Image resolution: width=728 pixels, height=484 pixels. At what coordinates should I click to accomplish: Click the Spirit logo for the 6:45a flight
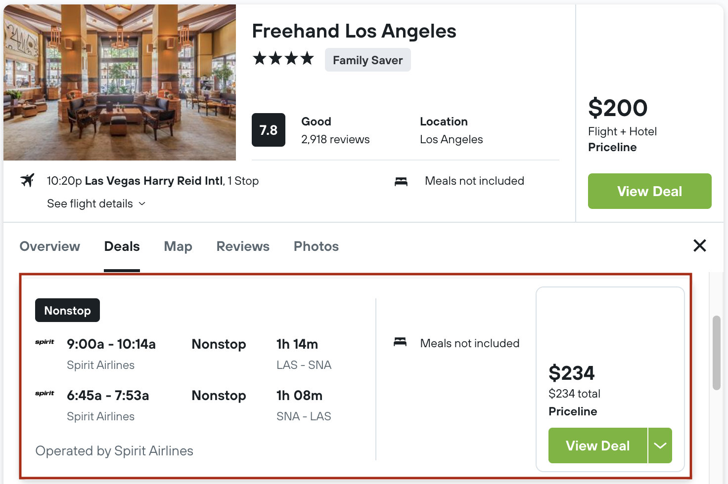pos(45,394)
